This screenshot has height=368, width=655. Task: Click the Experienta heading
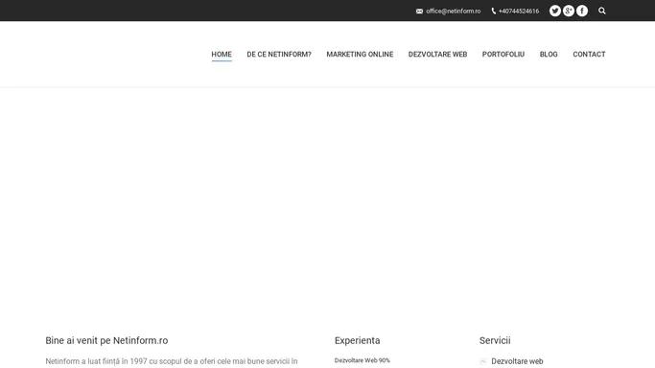pos(357,340)
